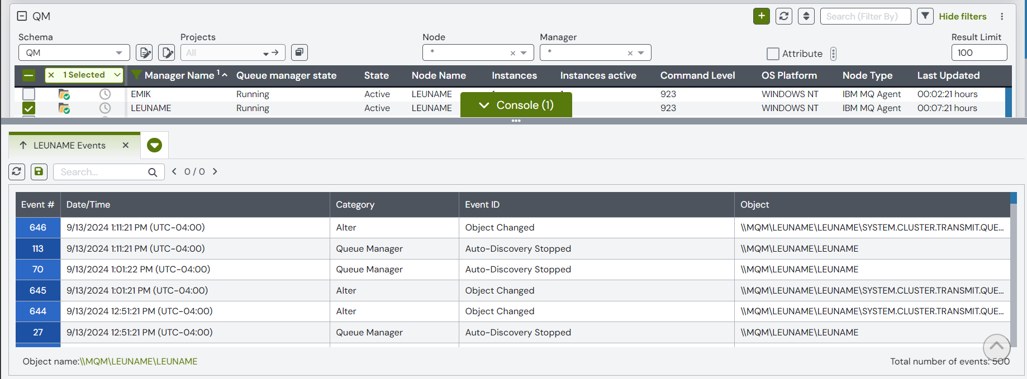Click the green add (+) button
Image resolution: width=1027 pixels, height=379 pixels.
[x=762, y=16]
